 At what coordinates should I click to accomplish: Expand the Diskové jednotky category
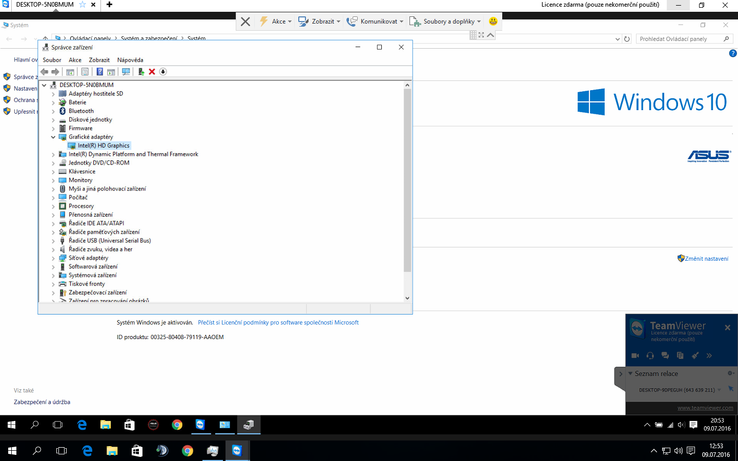[x=53, y=120]
